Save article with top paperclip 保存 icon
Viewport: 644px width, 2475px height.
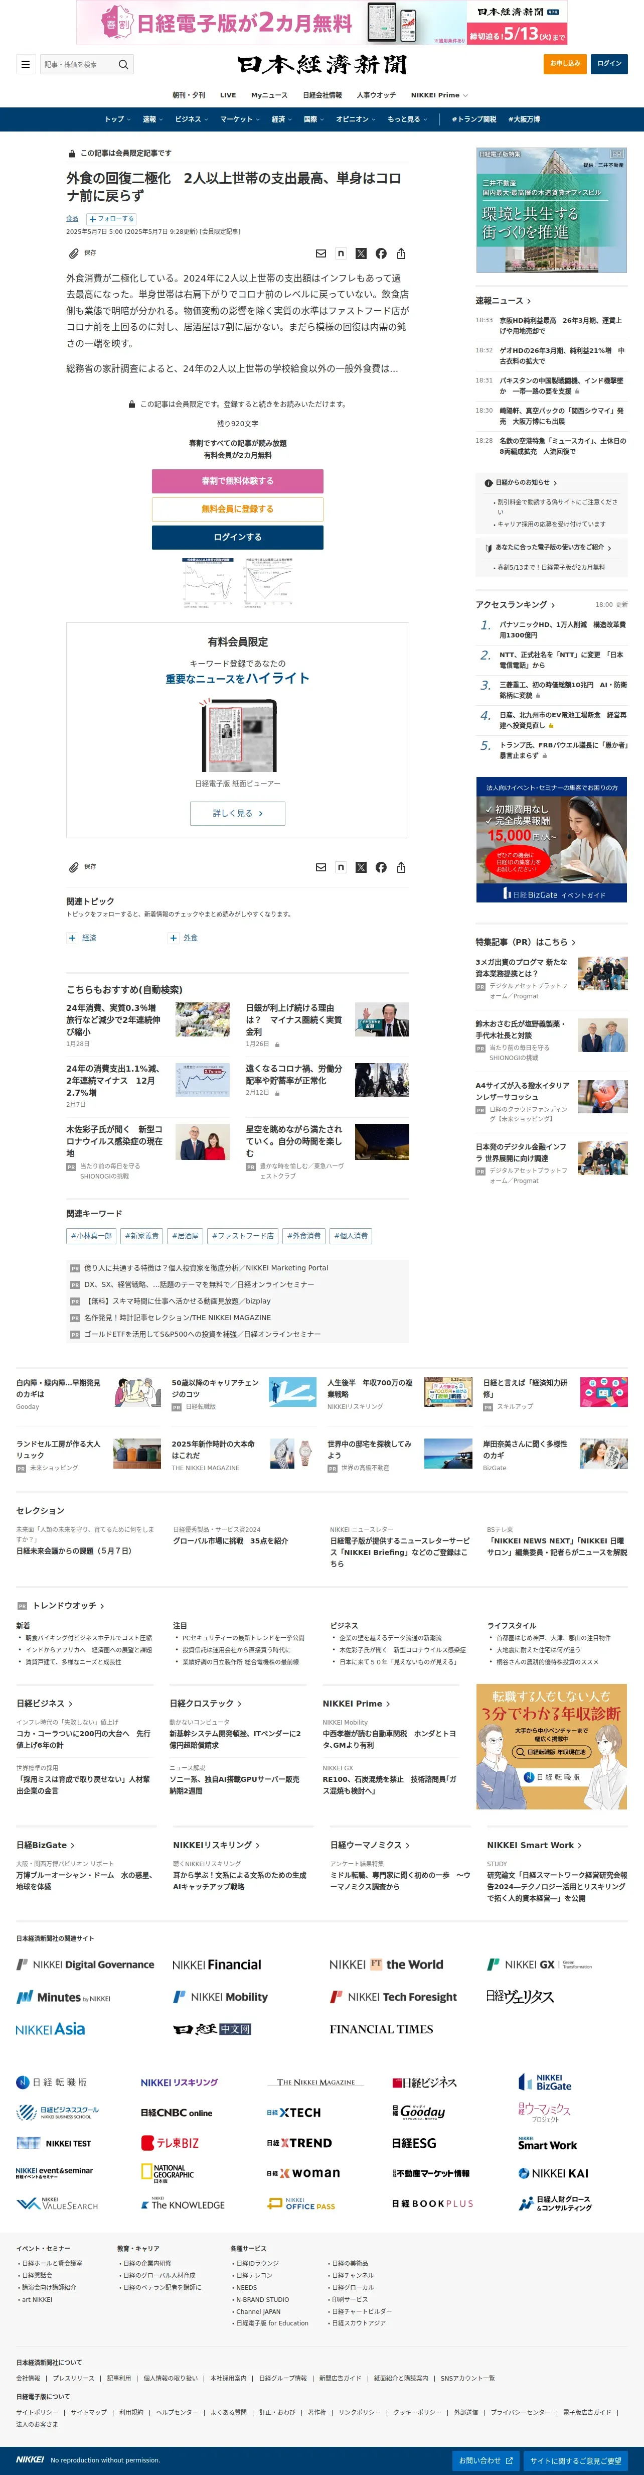(x=83, y=253)
